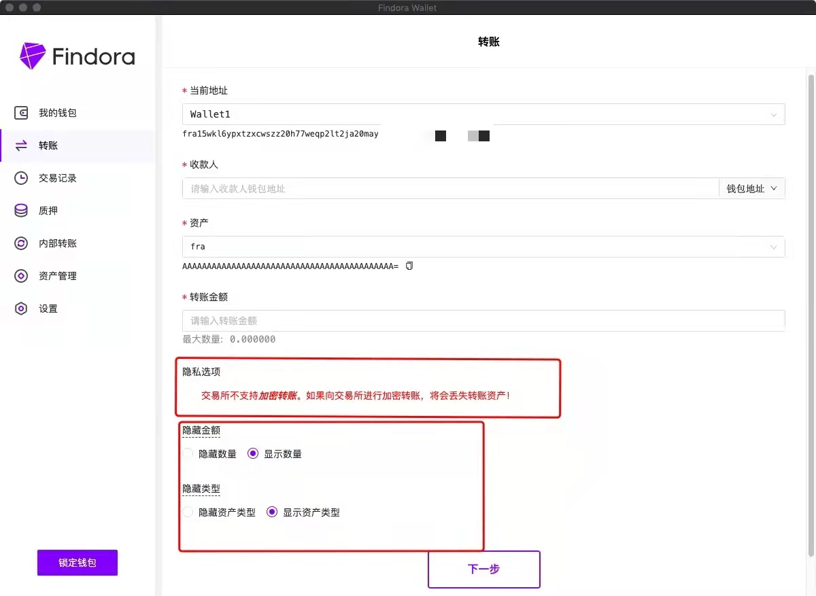Select the 显示资产类型 radio button
816x596 pixels.
tap(272, 512)
